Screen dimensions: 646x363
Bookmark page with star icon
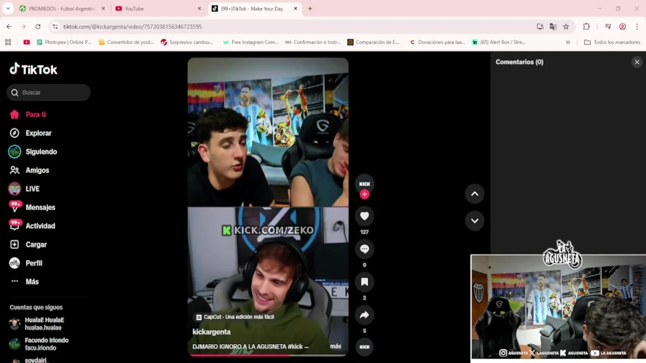(x=566, y=27)
